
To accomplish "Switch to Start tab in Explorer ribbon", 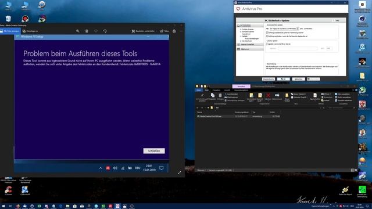I will click(x=207, y=91).
